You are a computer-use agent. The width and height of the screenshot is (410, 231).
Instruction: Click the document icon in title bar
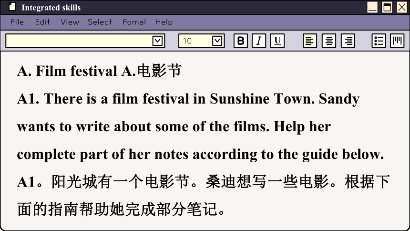click(12, 7)
